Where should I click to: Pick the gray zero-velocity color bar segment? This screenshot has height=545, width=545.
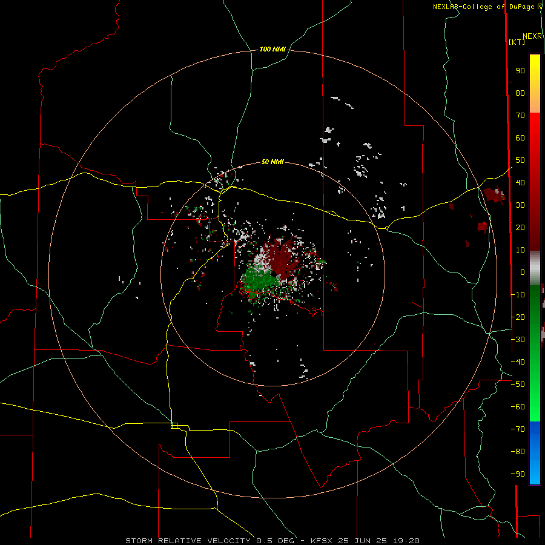point(535,268)
